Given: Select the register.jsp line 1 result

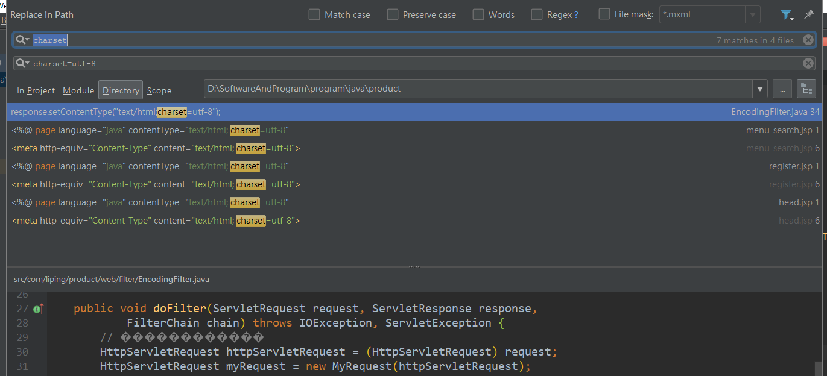Looking at the screenshot, I should 414,166.
